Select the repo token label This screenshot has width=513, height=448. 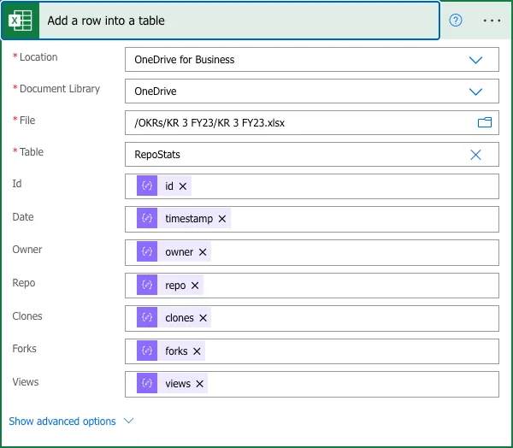(175, 286)
